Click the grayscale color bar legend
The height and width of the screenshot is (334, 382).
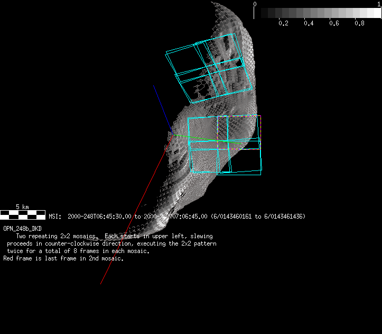[x=317, y=13]
